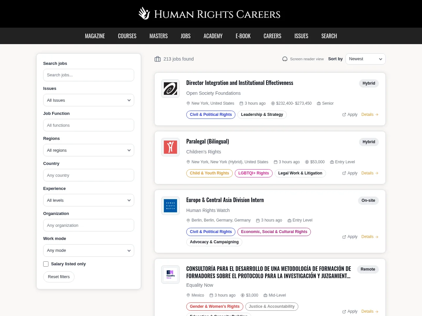Open the Masters navigation item
Image resolution: width=422 pixels, height=316 pixels.
(159, 36)
